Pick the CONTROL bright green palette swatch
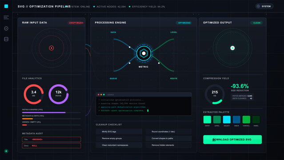The image size is (284, 160). pos(246,120)
